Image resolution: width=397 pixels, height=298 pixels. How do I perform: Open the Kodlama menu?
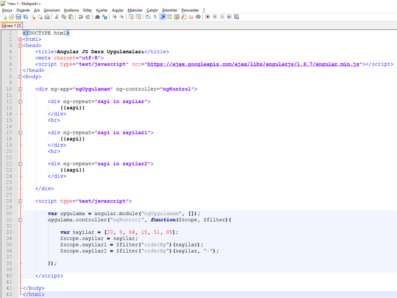(x=71, y=11)
